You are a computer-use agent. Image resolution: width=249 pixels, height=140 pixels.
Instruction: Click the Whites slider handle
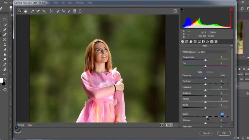205,102
